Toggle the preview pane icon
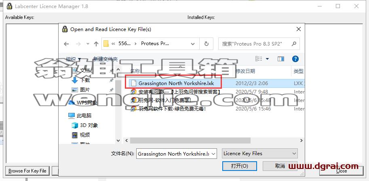 coord(281,59)
